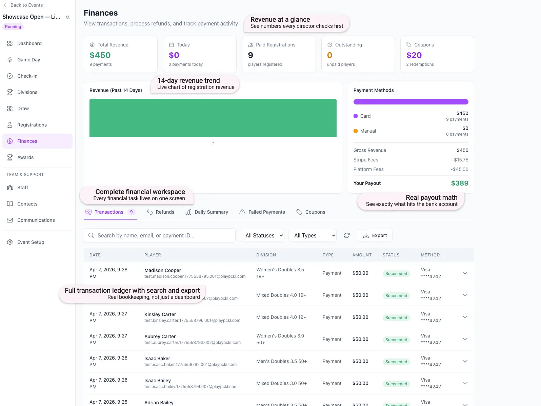Open Game Day from the sidebar
This screenshot has width=541, height=406.
(28, 60)
